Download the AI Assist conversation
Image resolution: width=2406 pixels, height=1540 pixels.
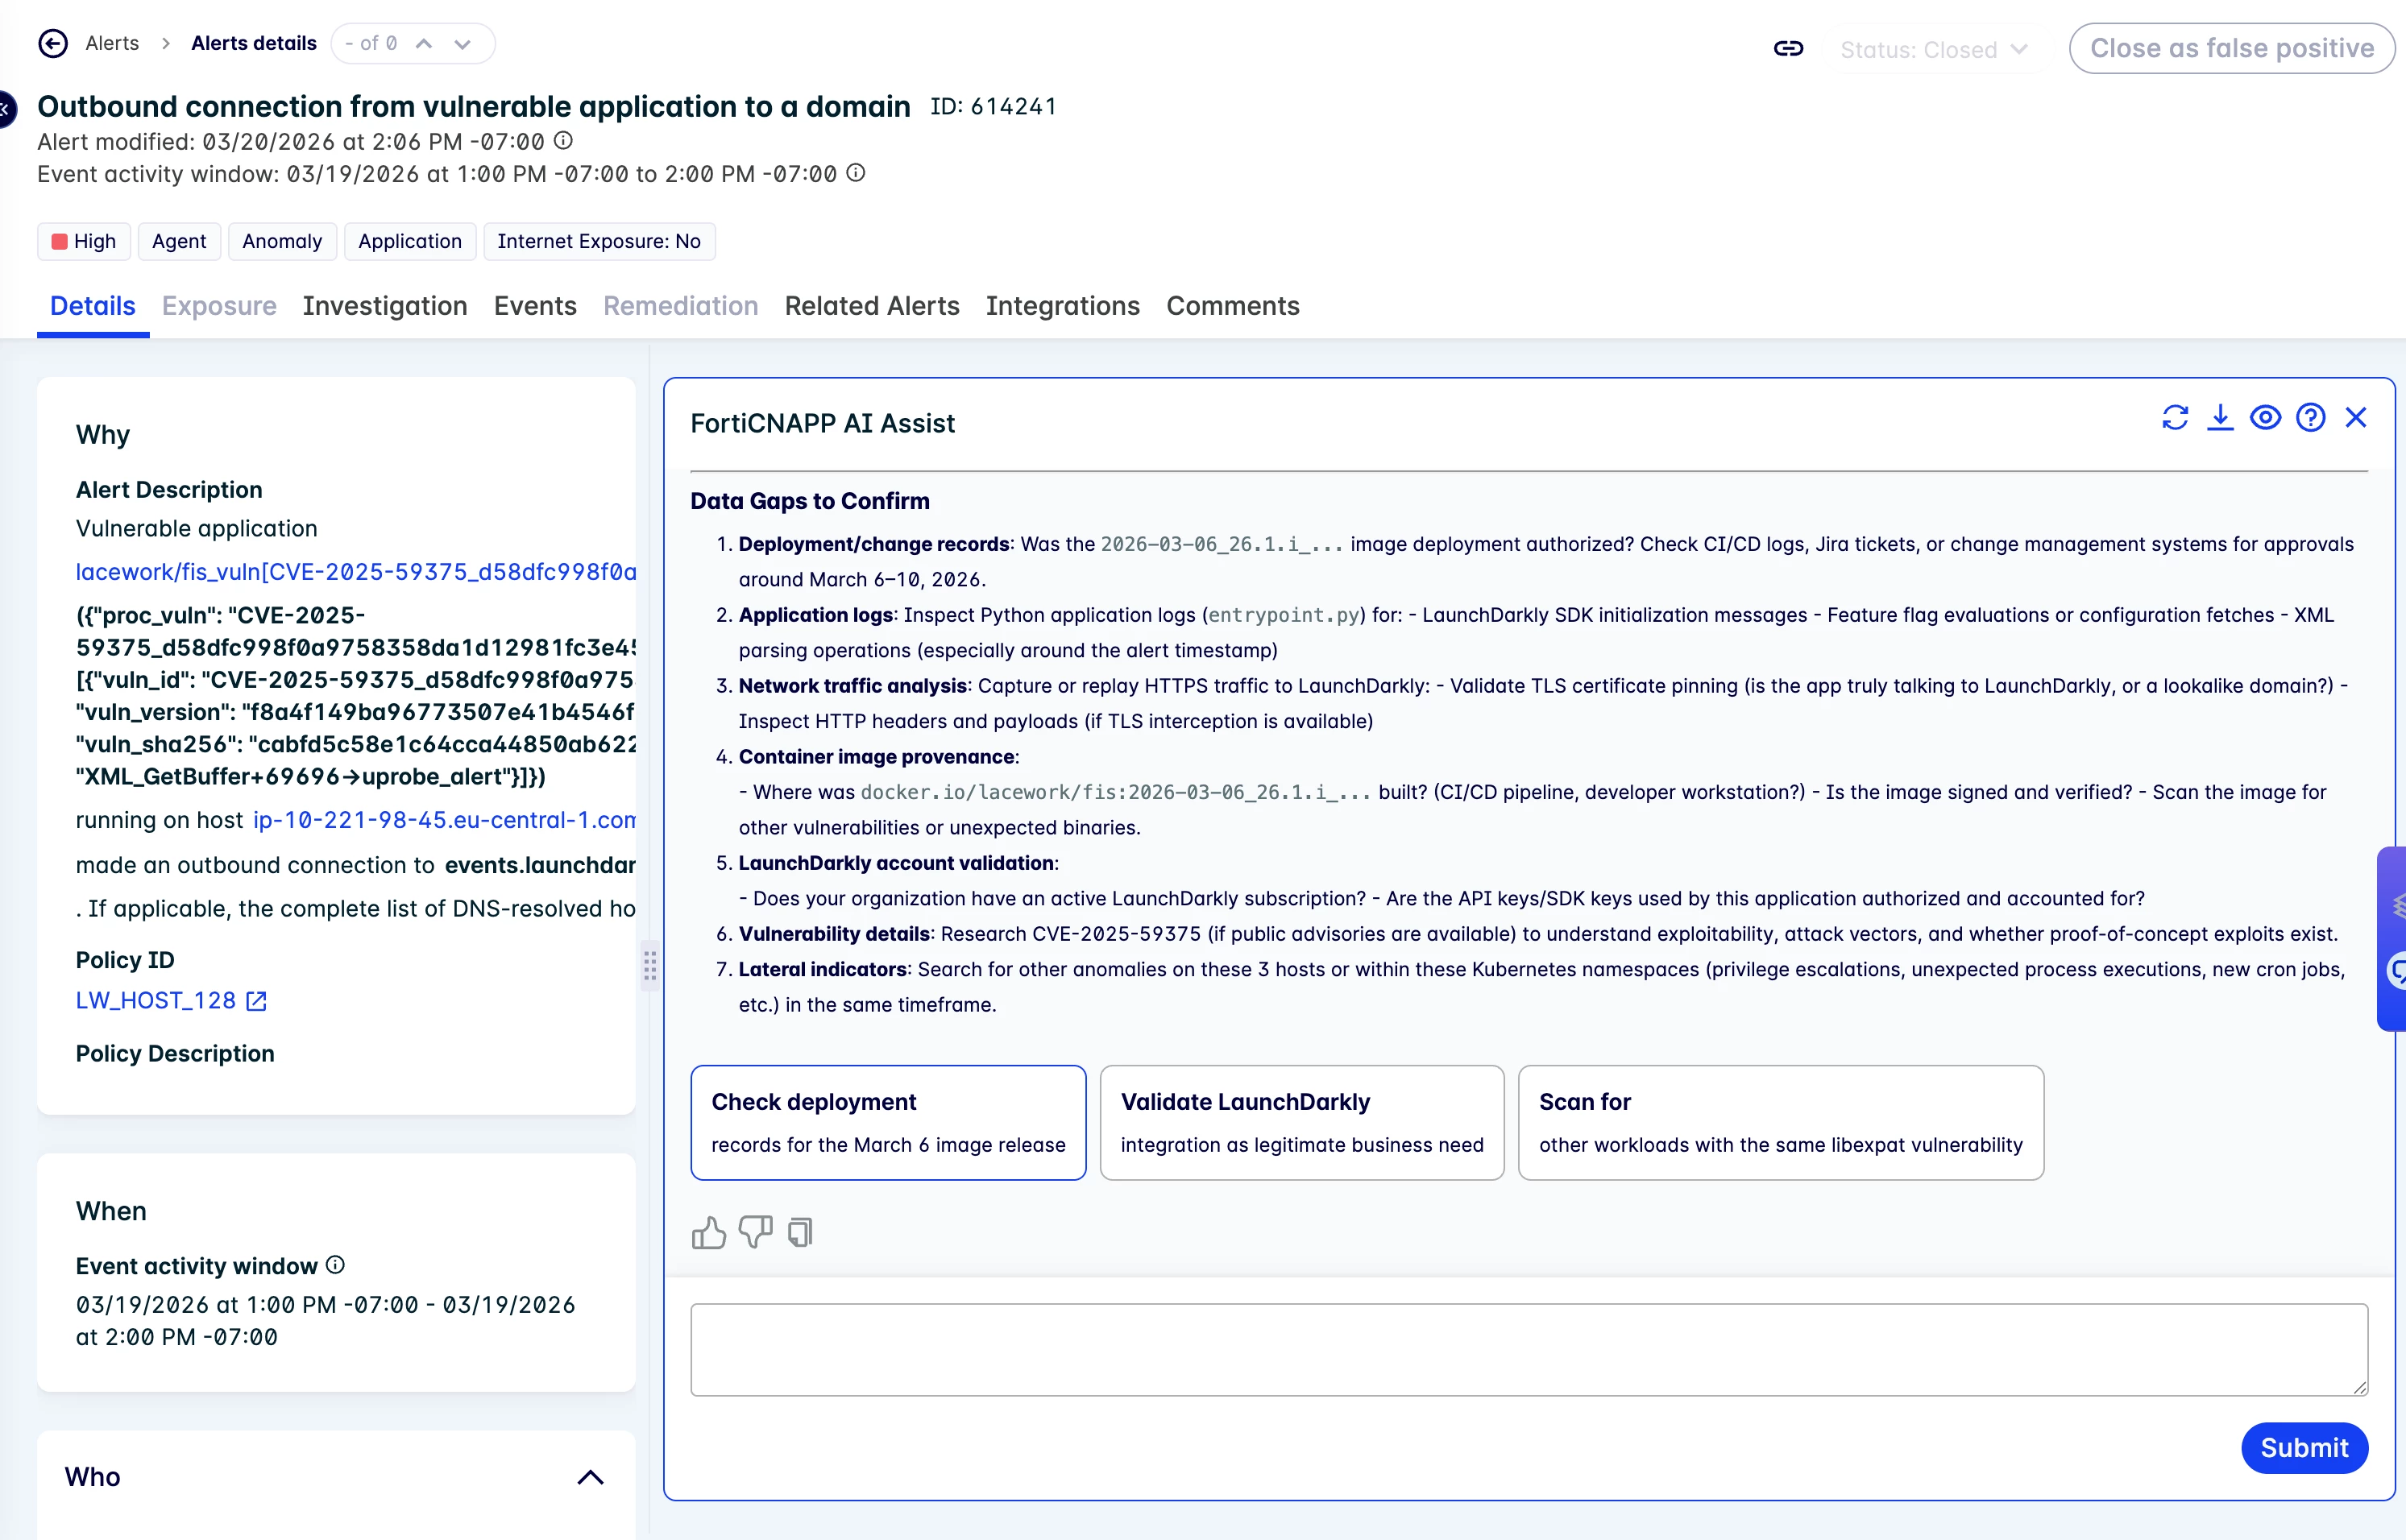tap(2220, 417)
